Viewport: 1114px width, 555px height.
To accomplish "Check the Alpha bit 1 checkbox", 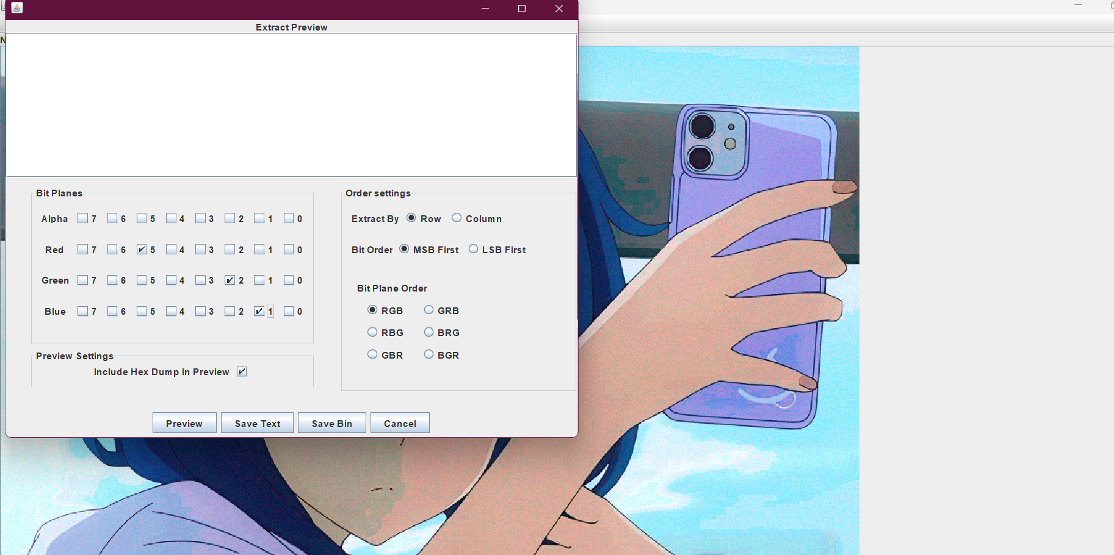I will 259,218.
